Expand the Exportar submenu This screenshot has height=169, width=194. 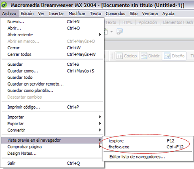click(52, 123)
